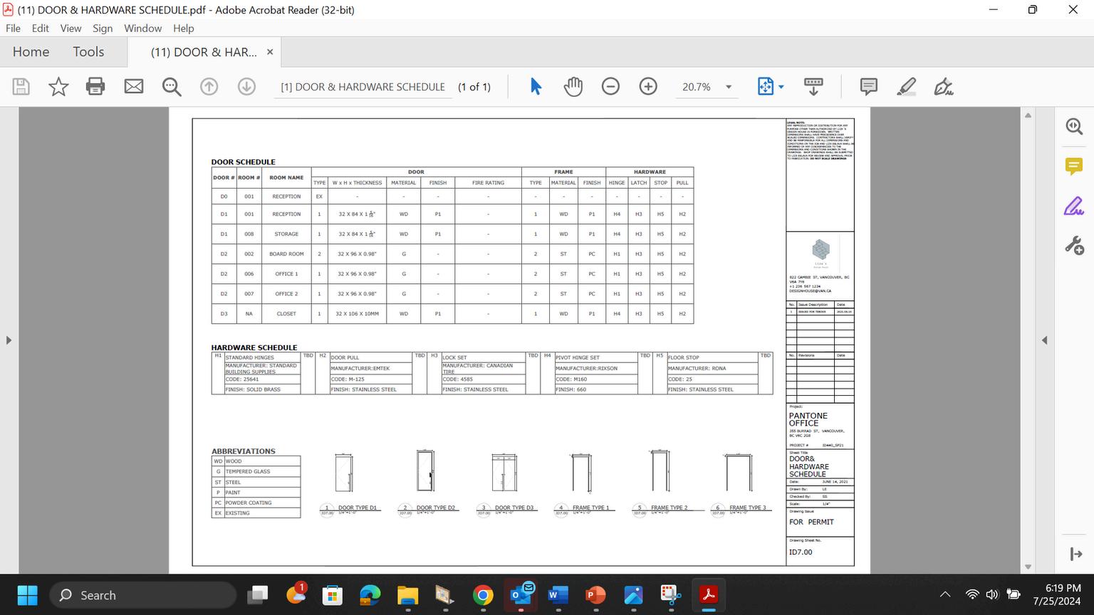The image size is (1094, 615).
Task: Open the View menu
Action: tap(71, 28)
